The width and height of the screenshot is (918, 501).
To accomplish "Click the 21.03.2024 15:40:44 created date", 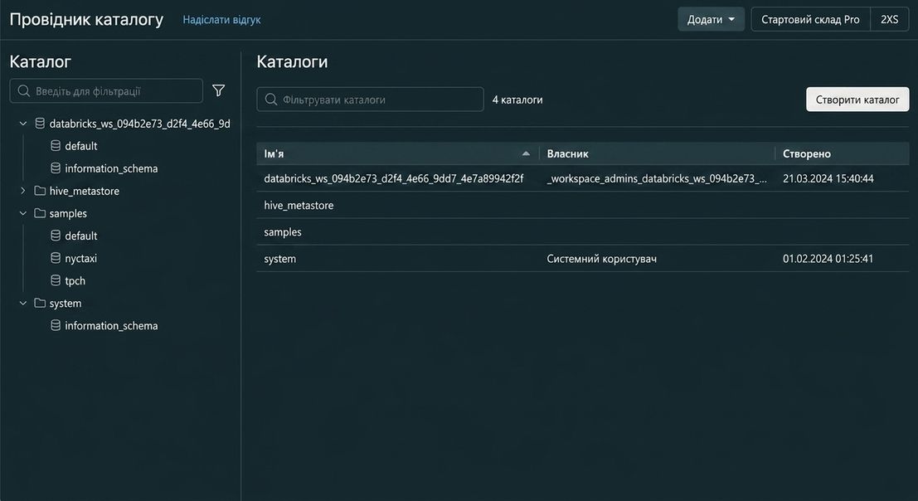I will (x=828, y=178).
